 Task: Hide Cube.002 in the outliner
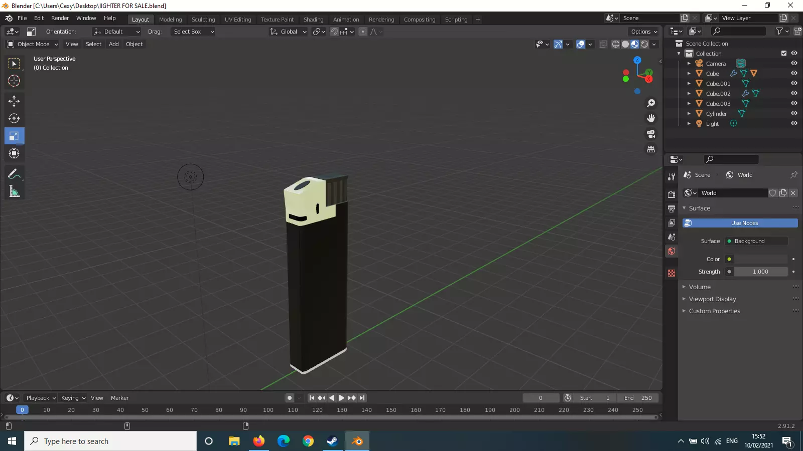794,94
